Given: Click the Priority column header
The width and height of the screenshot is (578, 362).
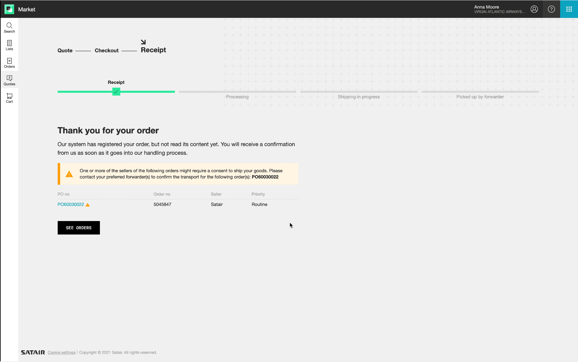Looking at the screenshot, I should [x=258, y=194].
